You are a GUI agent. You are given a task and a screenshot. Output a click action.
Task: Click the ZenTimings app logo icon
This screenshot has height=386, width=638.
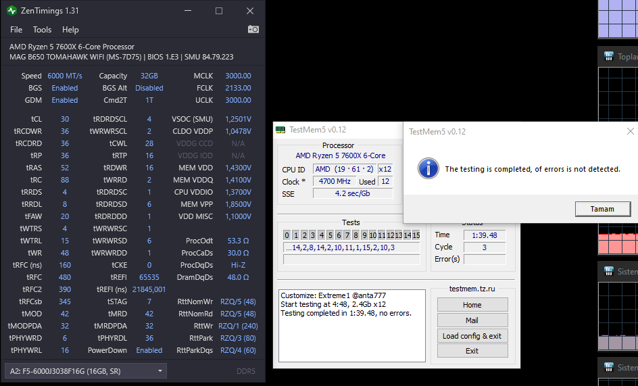(11, 11)
